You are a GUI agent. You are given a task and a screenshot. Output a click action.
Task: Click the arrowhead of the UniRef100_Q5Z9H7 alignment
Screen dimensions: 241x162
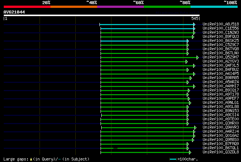click(198, 58)
